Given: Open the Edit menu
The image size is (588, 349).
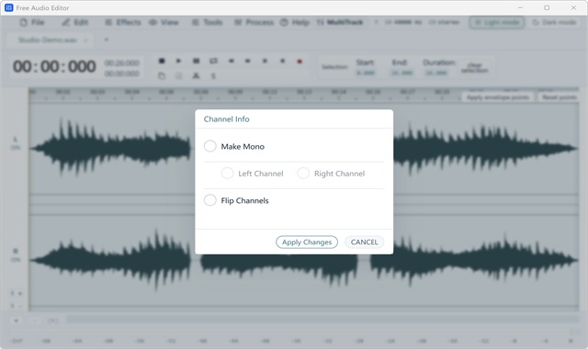Looking at the screenshot, I should 75,22.
